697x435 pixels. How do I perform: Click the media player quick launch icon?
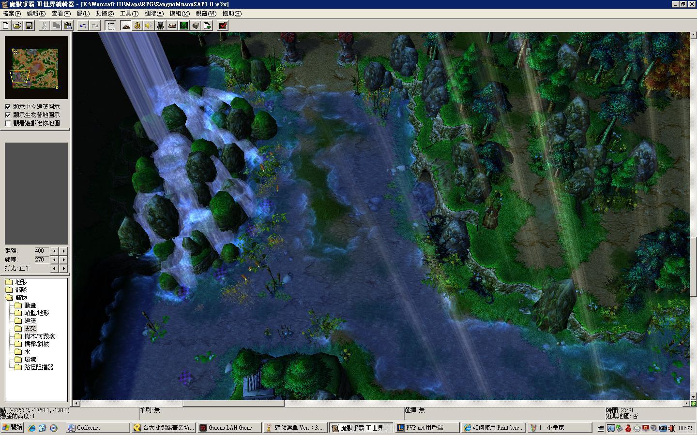click(x=53, y=428)
